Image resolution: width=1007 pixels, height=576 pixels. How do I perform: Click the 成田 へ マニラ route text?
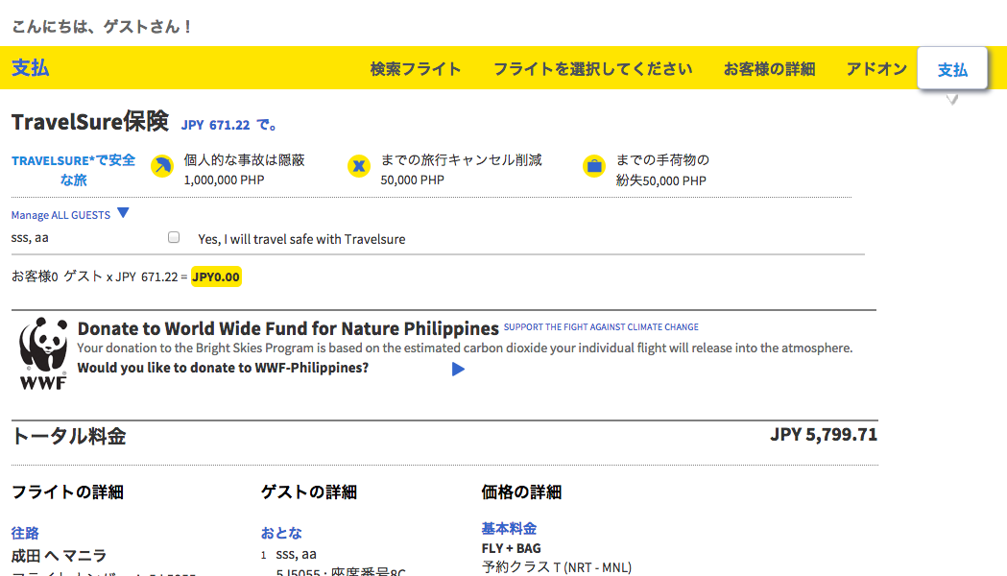60,556
